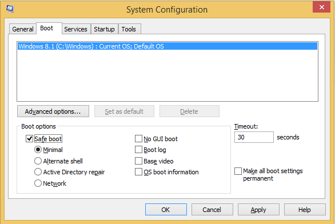Open Help for System Configuration
The height and width of the screenshot is (224, 335).
[x=305, y=210]
